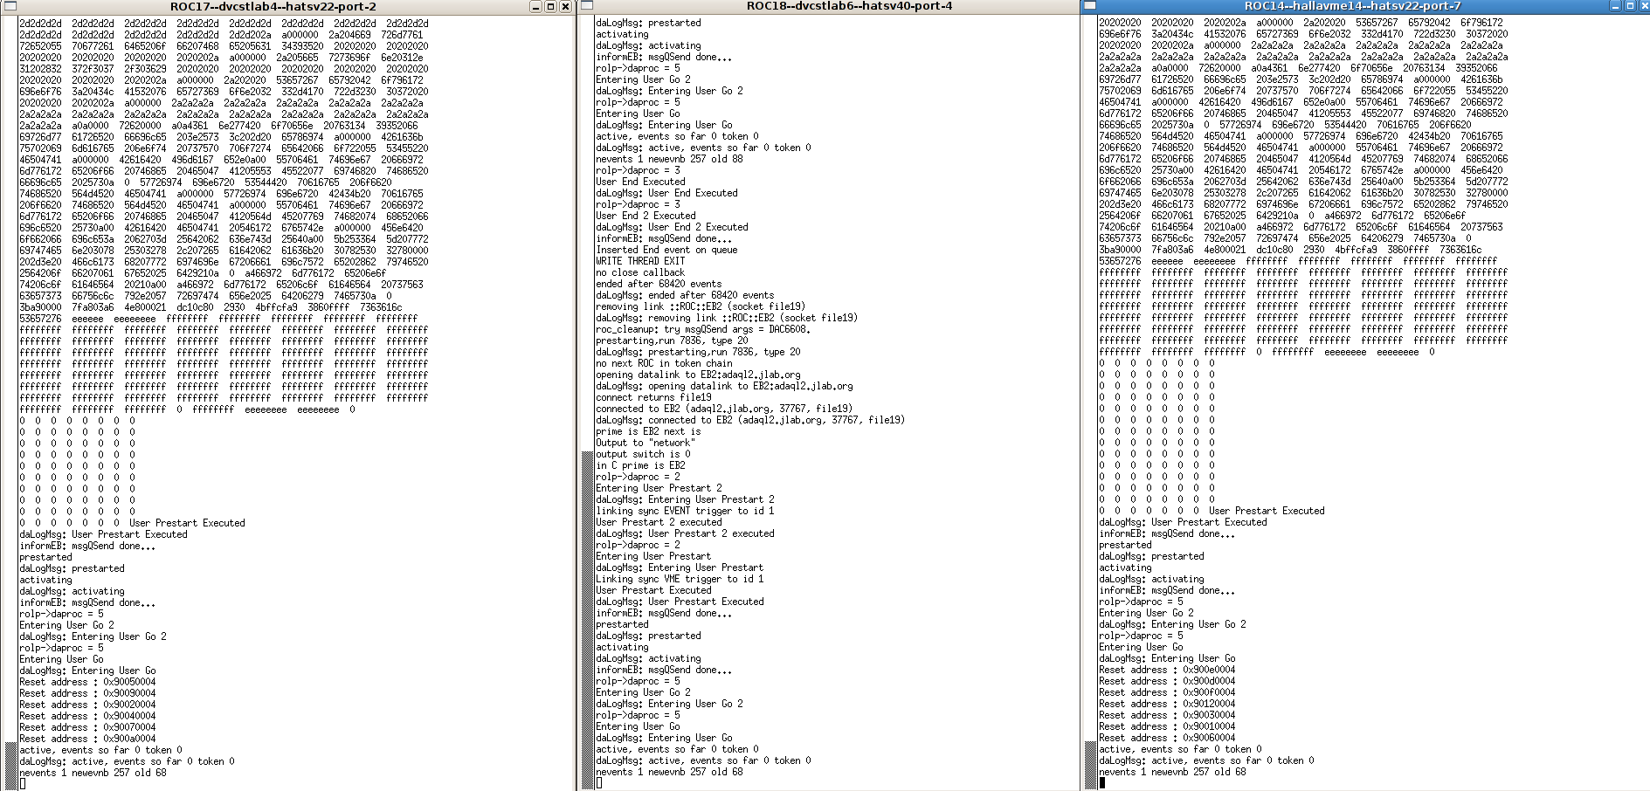Click 'prestarting,run 7836, type 20' first line

(x=672, y=340)
